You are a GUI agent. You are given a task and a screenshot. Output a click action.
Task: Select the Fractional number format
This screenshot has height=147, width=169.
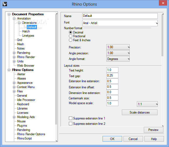click(70, 36)
